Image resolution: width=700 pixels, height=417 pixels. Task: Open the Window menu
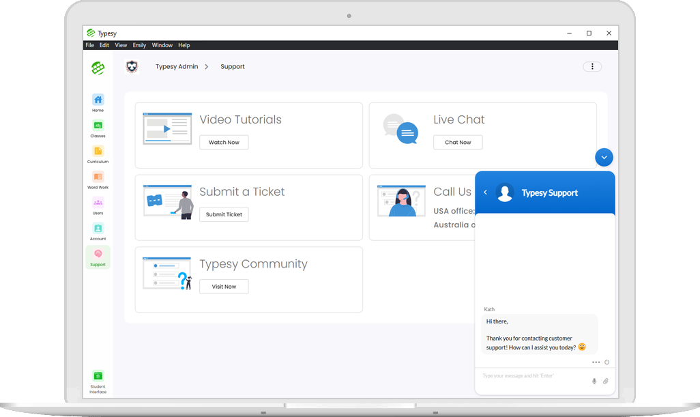point(162,45)
